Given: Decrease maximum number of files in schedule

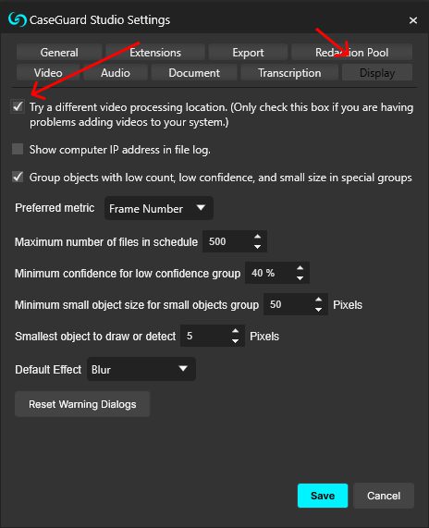Looking at the screenshot, I should (x=257, y=247).
